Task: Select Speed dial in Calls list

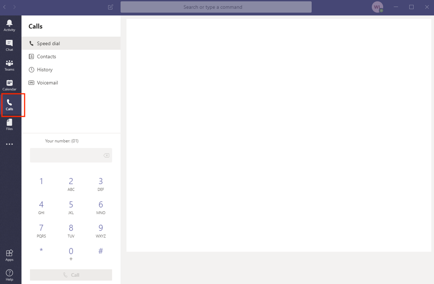Action: 71,43
